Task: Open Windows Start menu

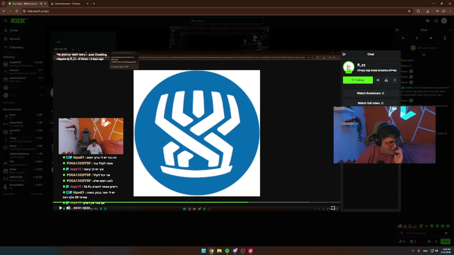Action: point(204,251)
